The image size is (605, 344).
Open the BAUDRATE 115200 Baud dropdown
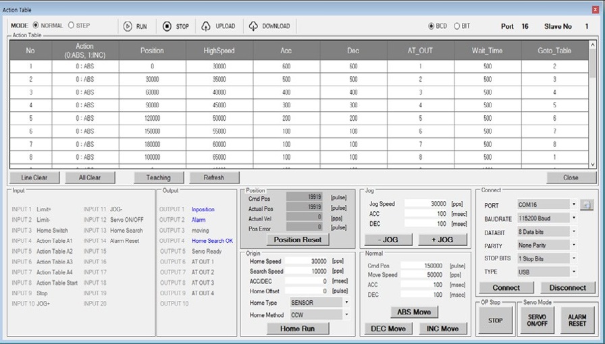pyautogui.click(x=574, y=219)
